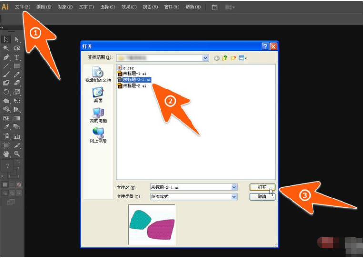Select file 未标题-2.ai in list
The image size is (363, 258).
tap(132, 86)
